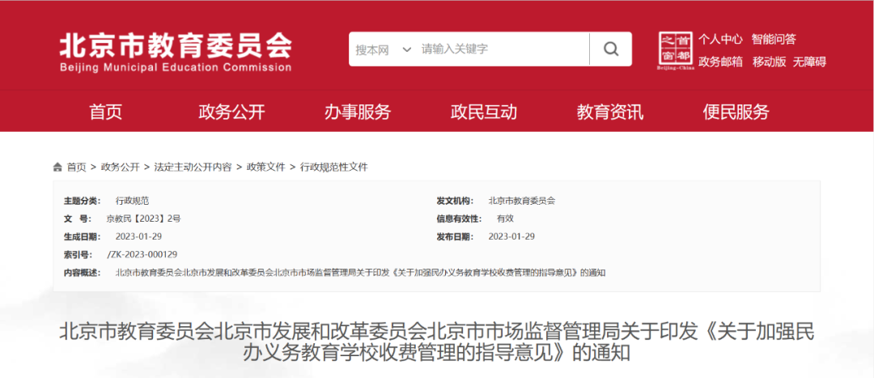
Task: Click 政策文件 breadcrumb link
Action: 266,168
